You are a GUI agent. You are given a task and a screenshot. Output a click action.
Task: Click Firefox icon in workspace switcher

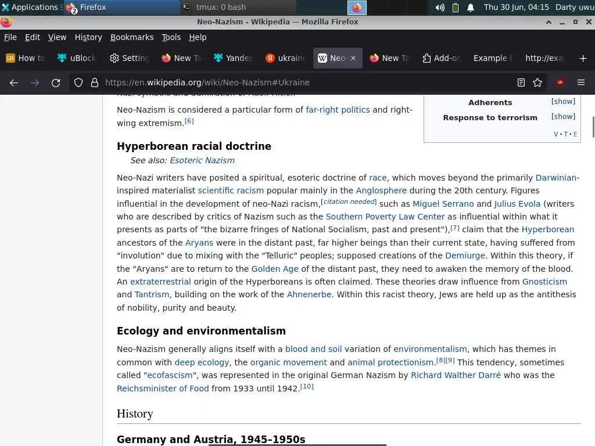[x=357, y=8]
